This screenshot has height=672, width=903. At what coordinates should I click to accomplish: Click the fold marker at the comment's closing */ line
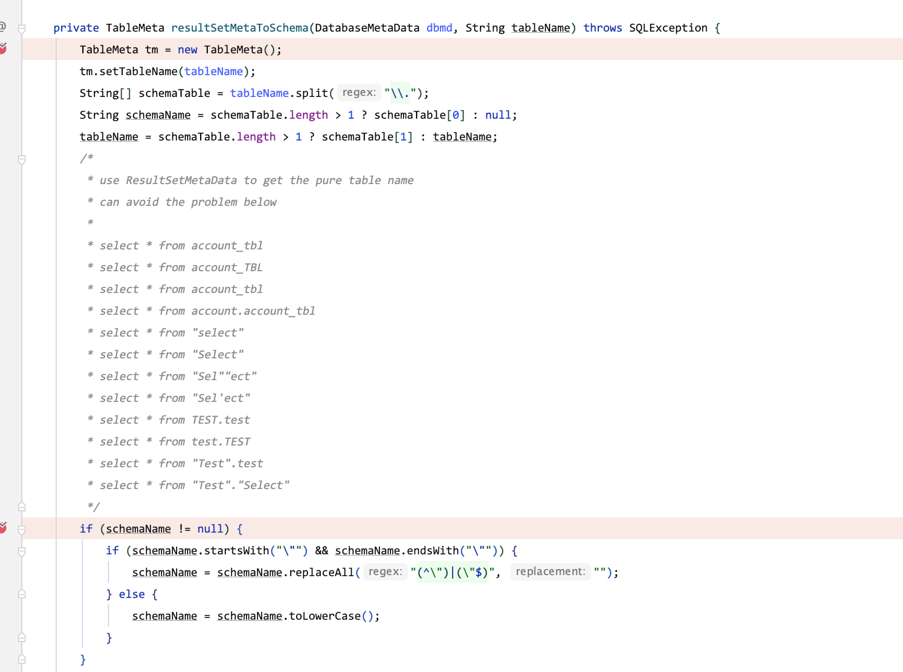(x=22, y=506)
